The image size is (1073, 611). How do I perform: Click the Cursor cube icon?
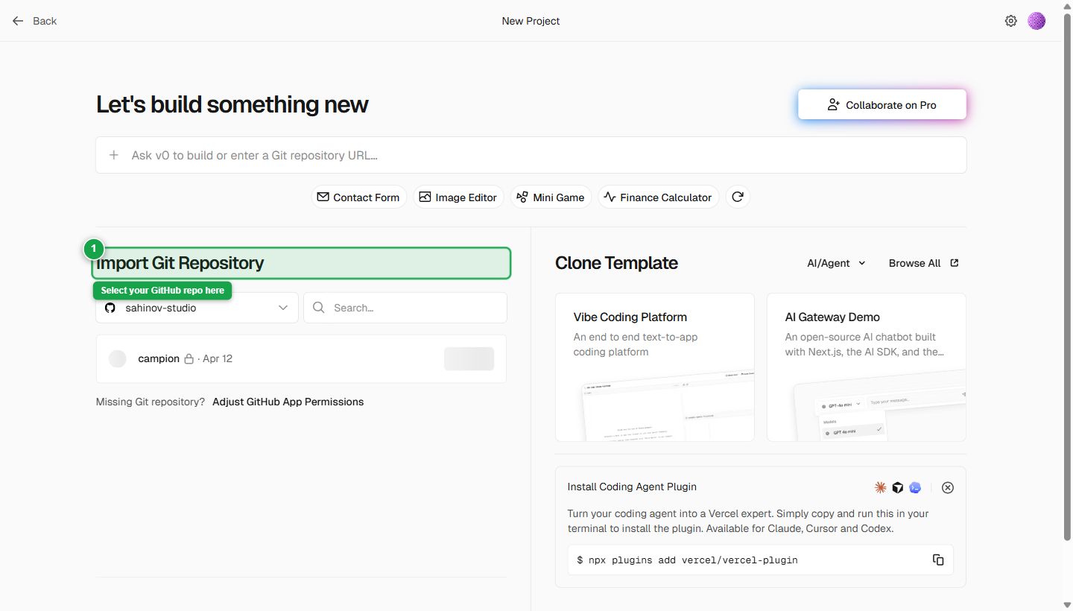point(898,487)
